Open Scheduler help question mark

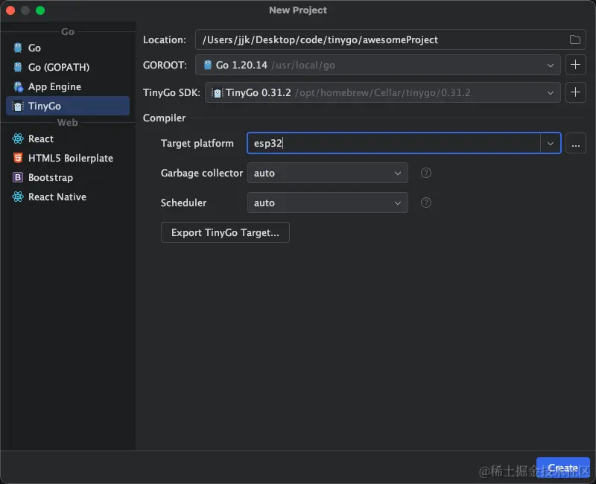pos(426,203)
